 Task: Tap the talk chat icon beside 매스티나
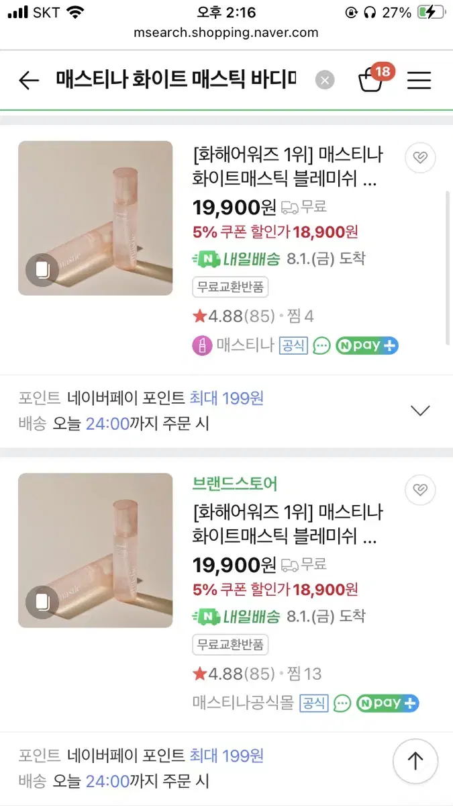coord(322,346)
